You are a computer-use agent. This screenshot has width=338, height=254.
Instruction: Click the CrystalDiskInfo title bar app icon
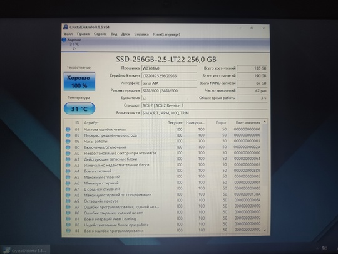click(x=66, y=27)
